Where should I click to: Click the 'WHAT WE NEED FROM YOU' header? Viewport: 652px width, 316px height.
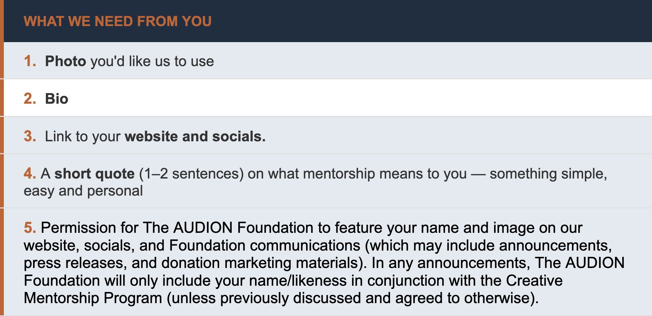pos(118,21)
